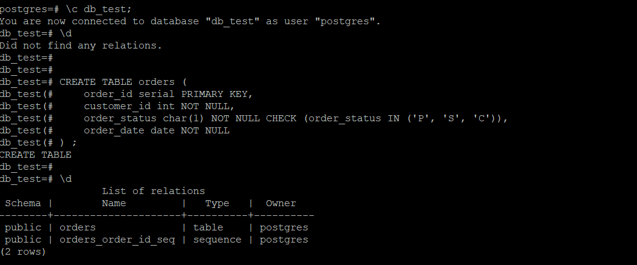
Task: Click the Type column header
Action: (x=217, y=203)
